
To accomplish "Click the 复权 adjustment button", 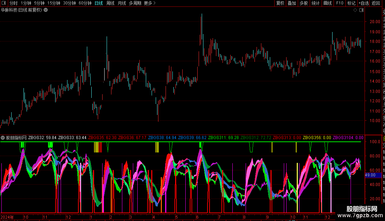I will [x=280, y=3].
